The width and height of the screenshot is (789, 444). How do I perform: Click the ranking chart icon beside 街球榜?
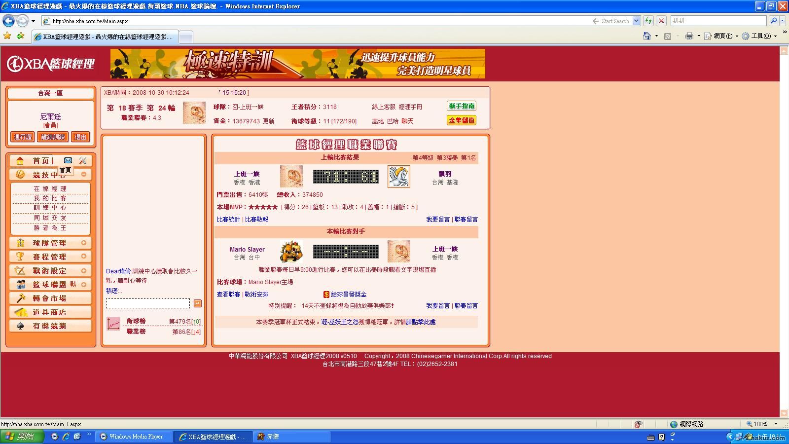pyautogui.click(x=113, y=324)
